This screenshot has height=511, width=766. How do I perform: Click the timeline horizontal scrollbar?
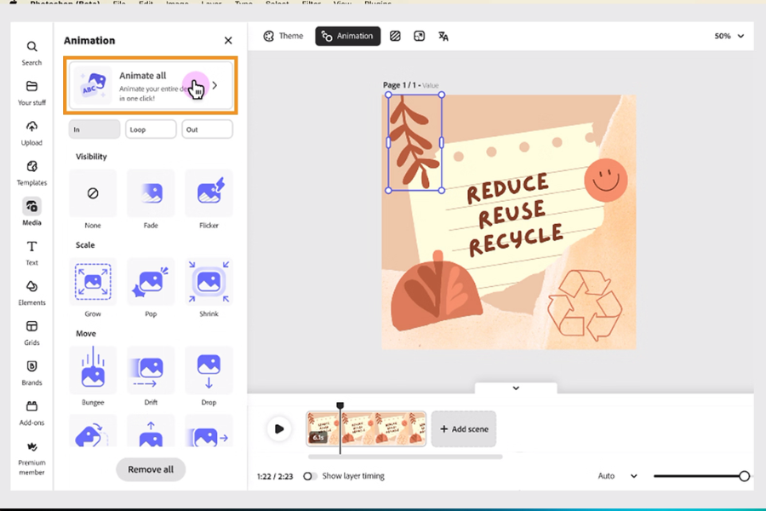[405, 456]
